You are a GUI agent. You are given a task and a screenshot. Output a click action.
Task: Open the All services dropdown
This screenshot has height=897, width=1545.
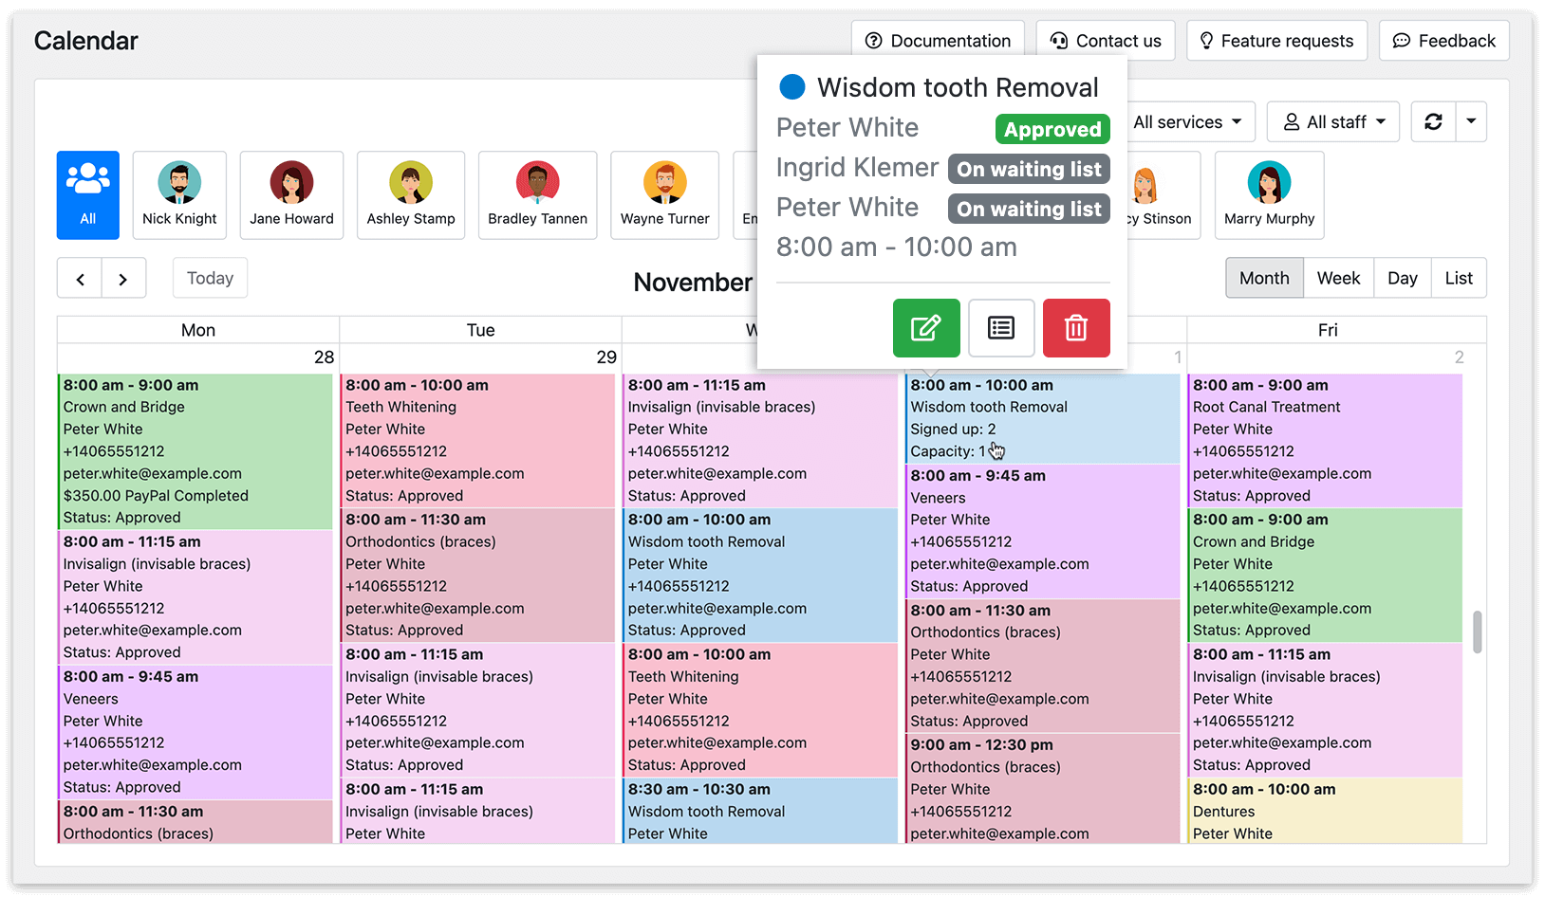pos(1189,121)
